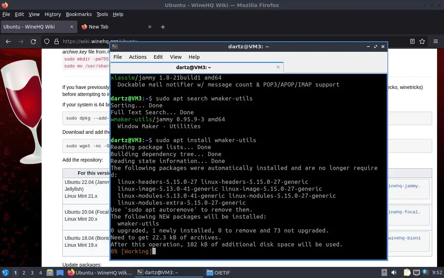The width and height of the screenshot is (444, 278).
Task: Click terminal window menu icon in titlebar
Action: pyautogui.click(x=115, y=47)
